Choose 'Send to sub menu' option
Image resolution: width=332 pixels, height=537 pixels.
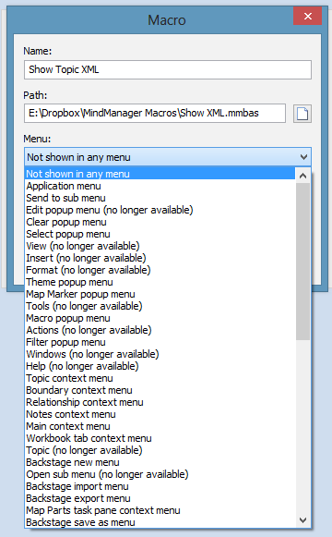[x=160, y=198]
